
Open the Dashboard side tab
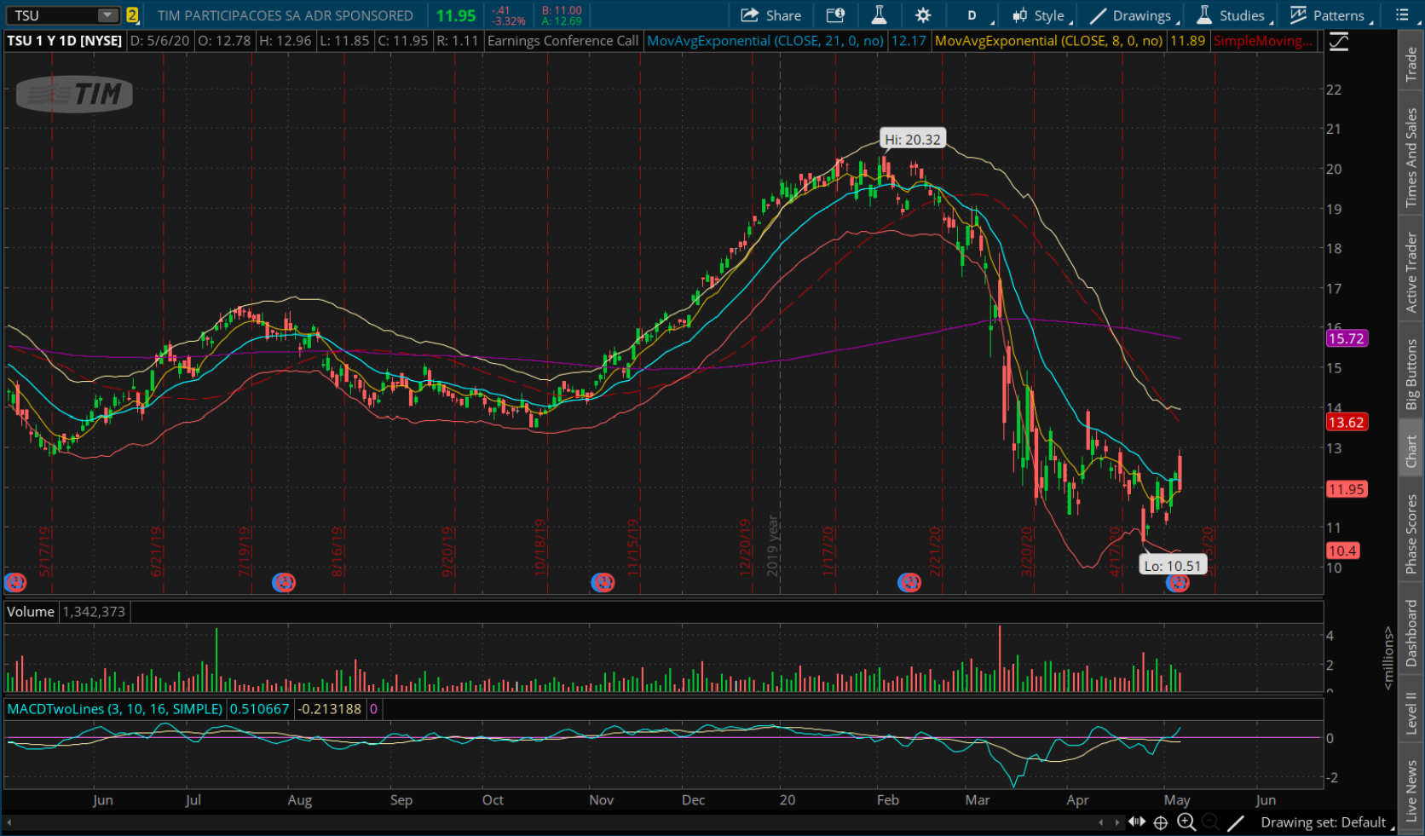[x=1411, y=633]
